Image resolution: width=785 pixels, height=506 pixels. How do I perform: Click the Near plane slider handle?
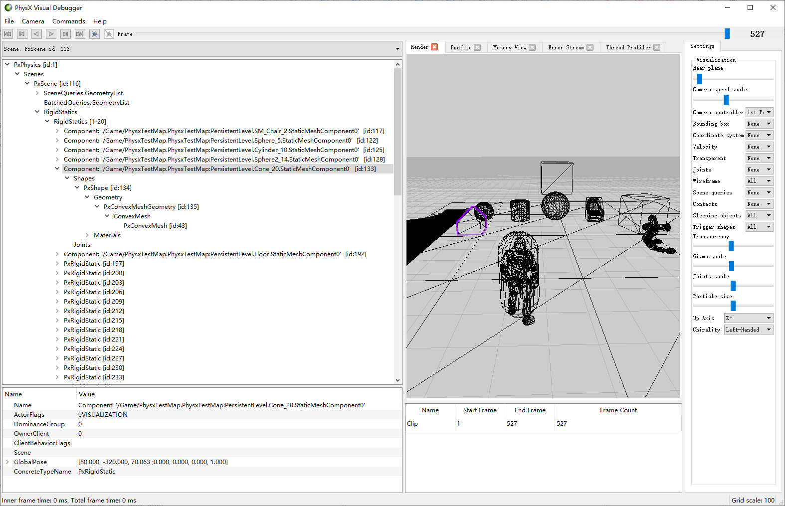[700, 79]
